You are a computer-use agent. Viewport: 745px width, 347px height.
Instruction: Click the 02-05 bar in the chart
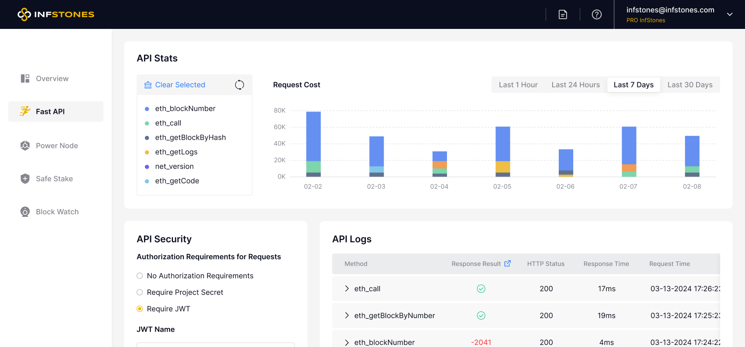pyautogui.click(x=503, y=152)
